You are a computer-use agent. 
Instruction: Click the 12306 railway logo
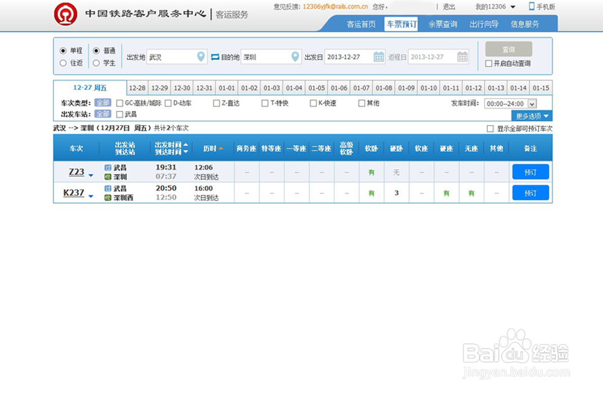pyautogui.click(x=66, y=13)
